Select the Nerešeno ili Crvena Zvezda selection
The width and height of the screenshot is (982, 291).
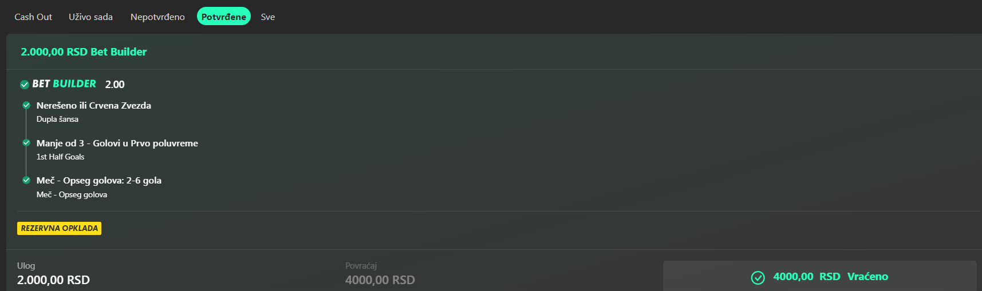(94, 106)
